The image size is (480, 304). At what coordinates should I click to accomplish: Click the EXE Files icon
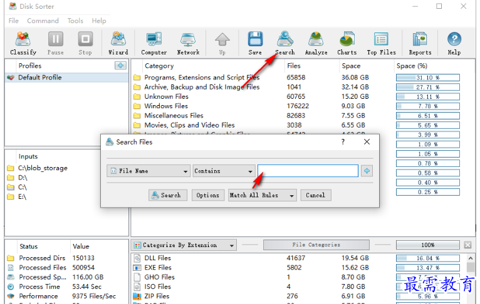tap(137, 268)
